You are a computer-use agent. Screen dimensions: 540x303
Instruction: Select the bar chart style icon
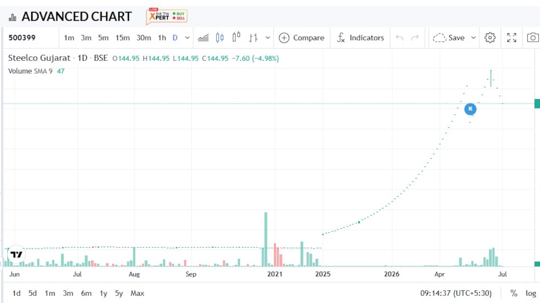point(253,37)
